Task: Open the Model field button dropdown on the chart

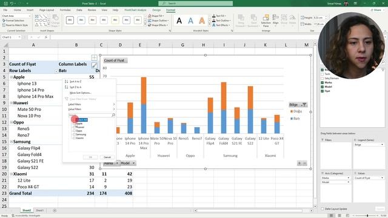Action: point(133,163)
